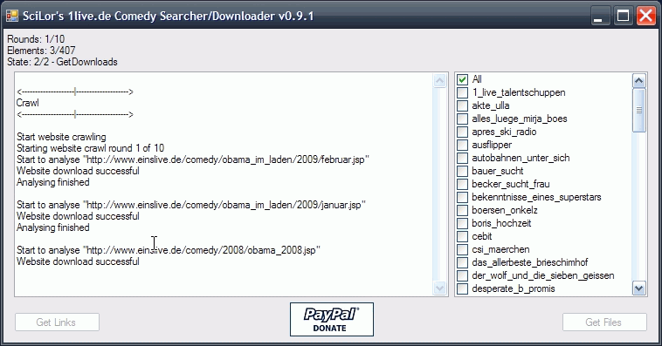Check der_wolf_und_die_sieben_geissen checkbox
Image resolution: width=662 pixels, height=346 pixels.
click(x=463, y=275)
